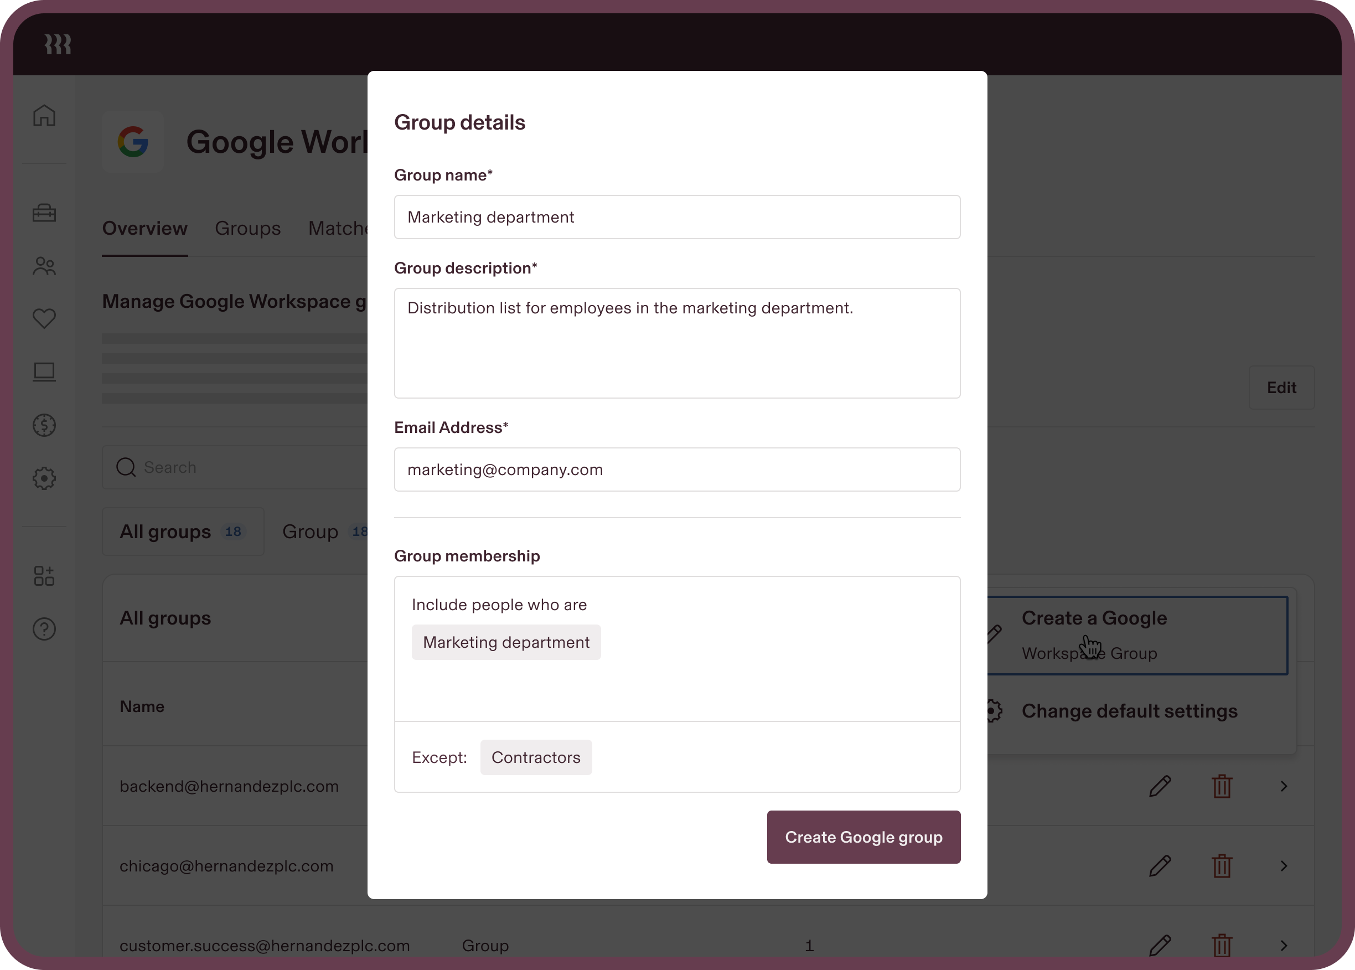The height and width of the screenshot is (970, 1355).
Task: Click the Create Google group button
Action: pos(863,837)
